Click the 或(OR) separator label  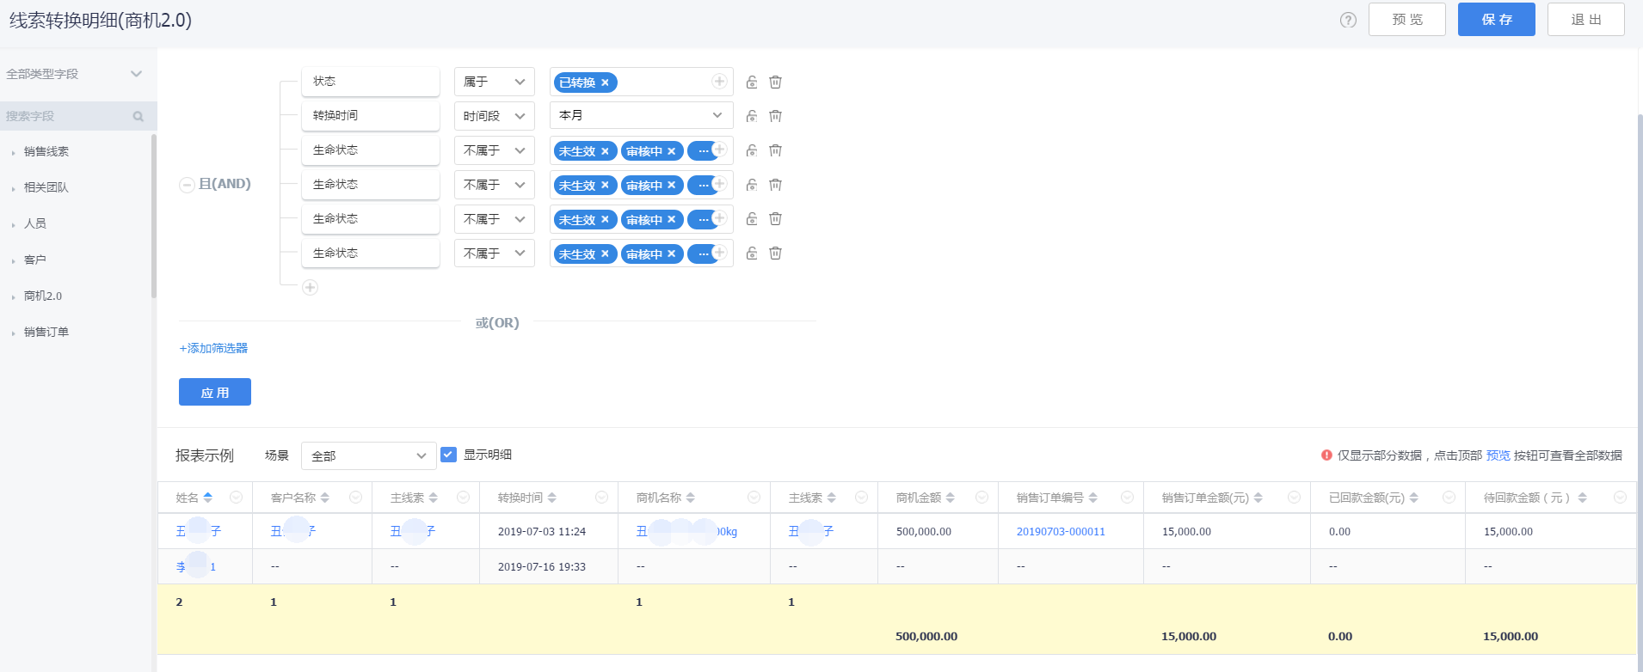click(497, 323)
